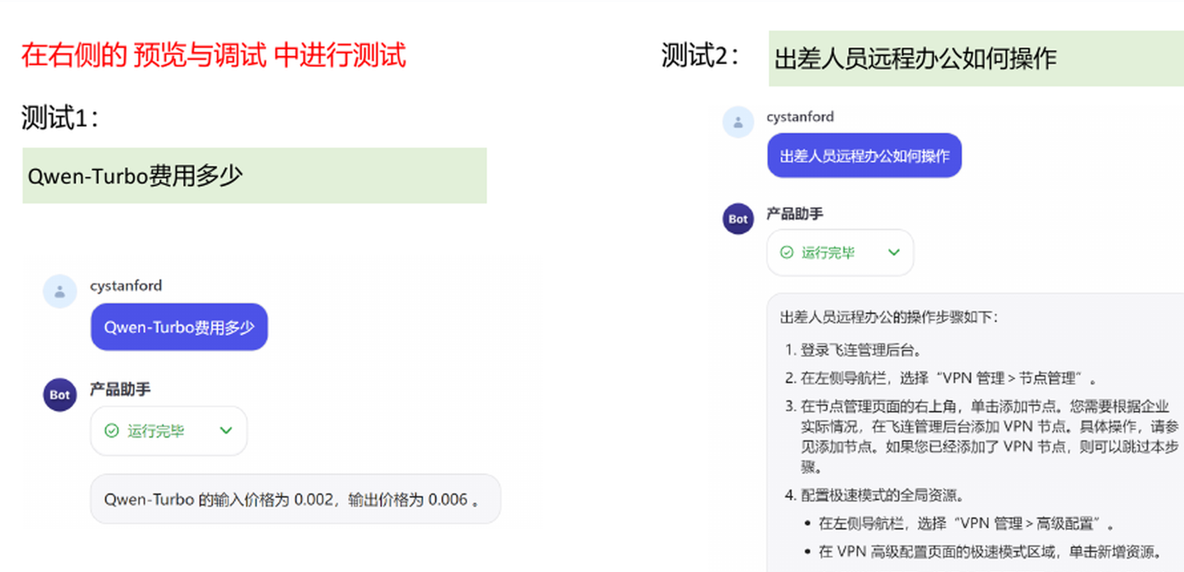Expand run details chevron in test 1 chat
Screen dimensions: 1184x572
(x=226, y=431)
